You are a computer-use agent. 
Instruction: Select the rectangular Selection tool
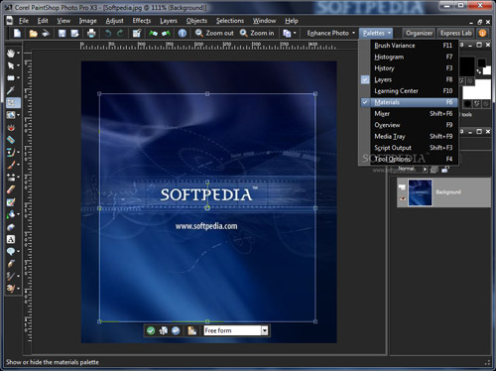[11, 78]
